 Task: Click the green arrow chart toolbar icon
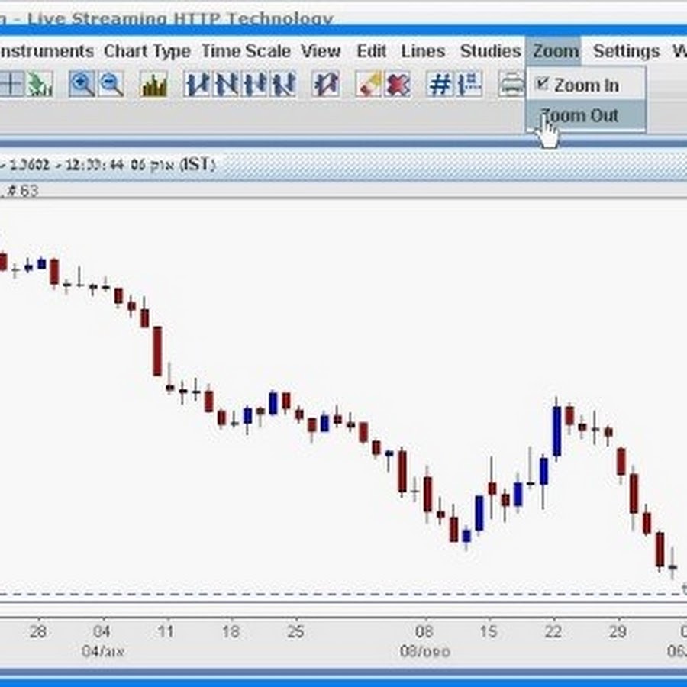coord(40,84)
